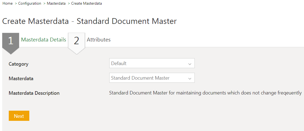Click the Create Masterdata page heading
304x131 pixels.
point(89,21)
